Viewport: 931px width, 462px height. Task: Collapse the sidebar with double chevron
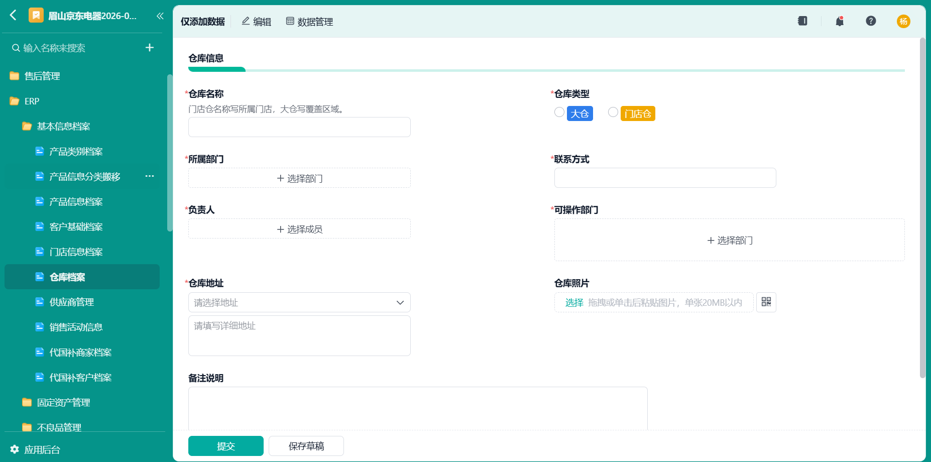tap(160, 16)
